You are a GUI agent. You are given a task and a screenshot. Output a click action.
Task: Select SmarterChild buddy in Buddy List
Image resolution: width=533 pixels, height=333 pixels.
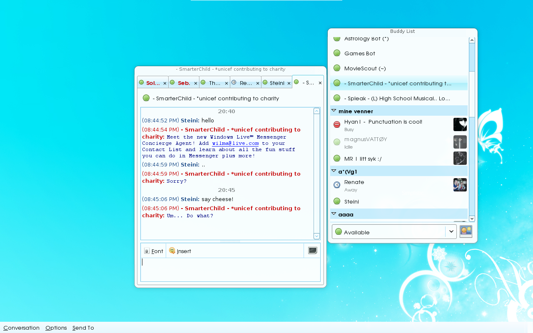tap(399, 83)
